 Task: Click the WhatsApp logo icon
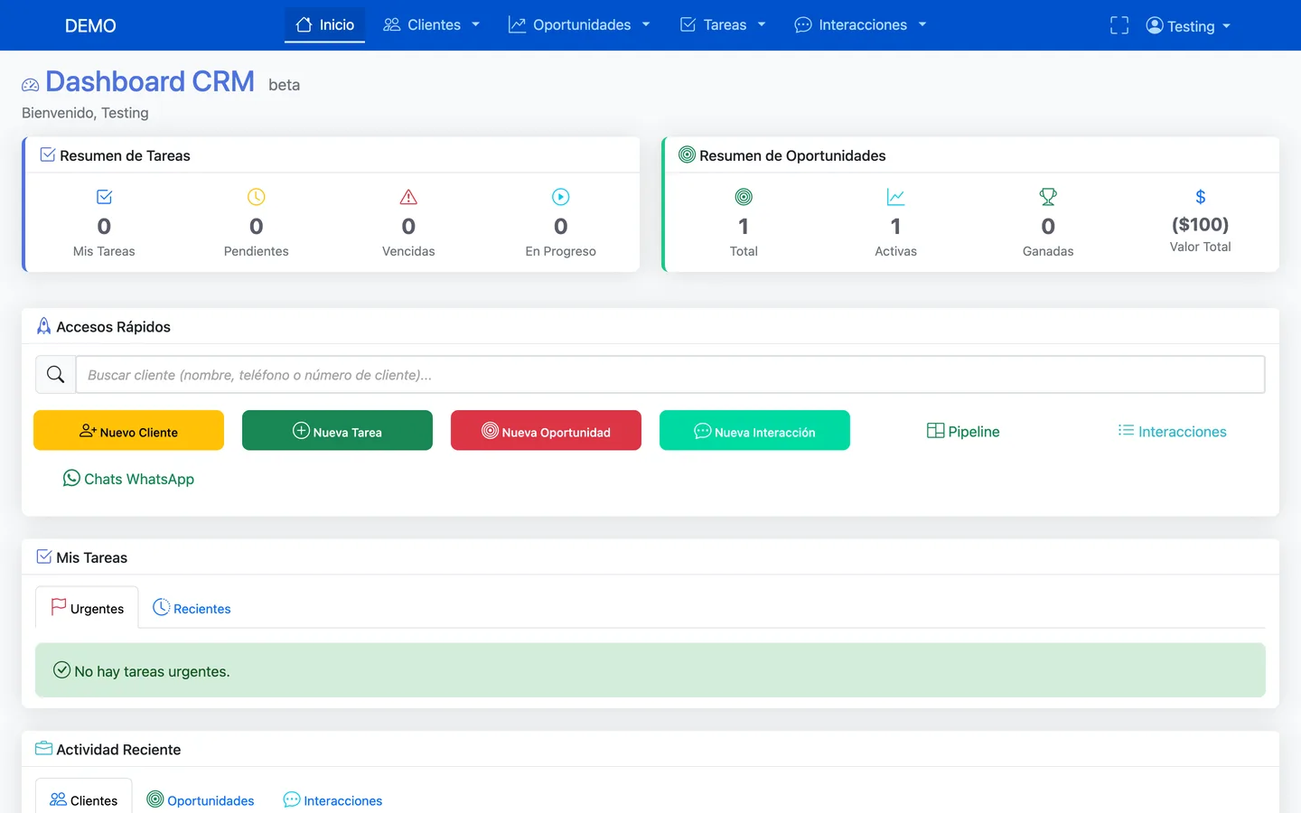[71, 478]
